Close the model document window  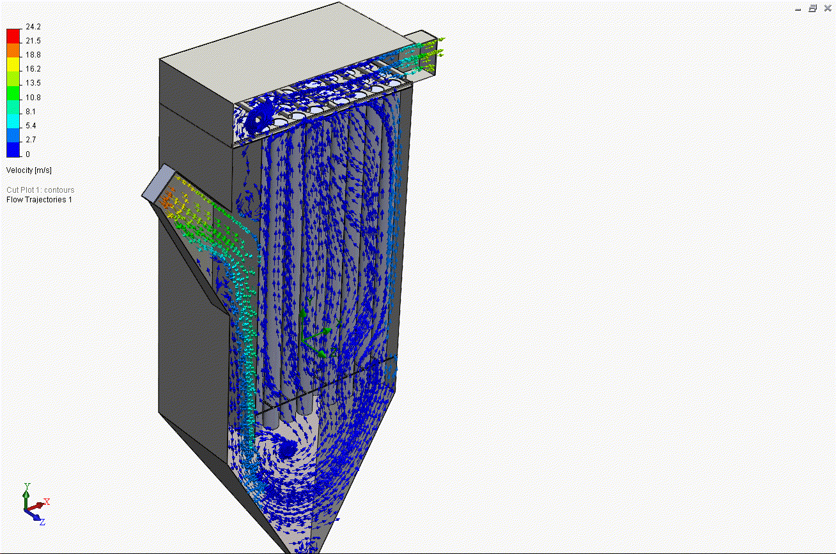tap(828, 8)
